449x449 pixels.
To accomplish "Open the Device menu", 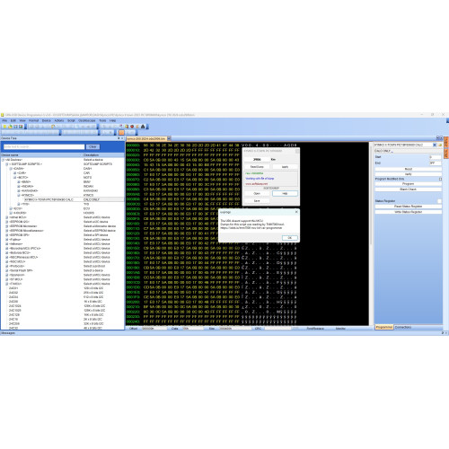I will pyautogui.click(x=47, y=120).
